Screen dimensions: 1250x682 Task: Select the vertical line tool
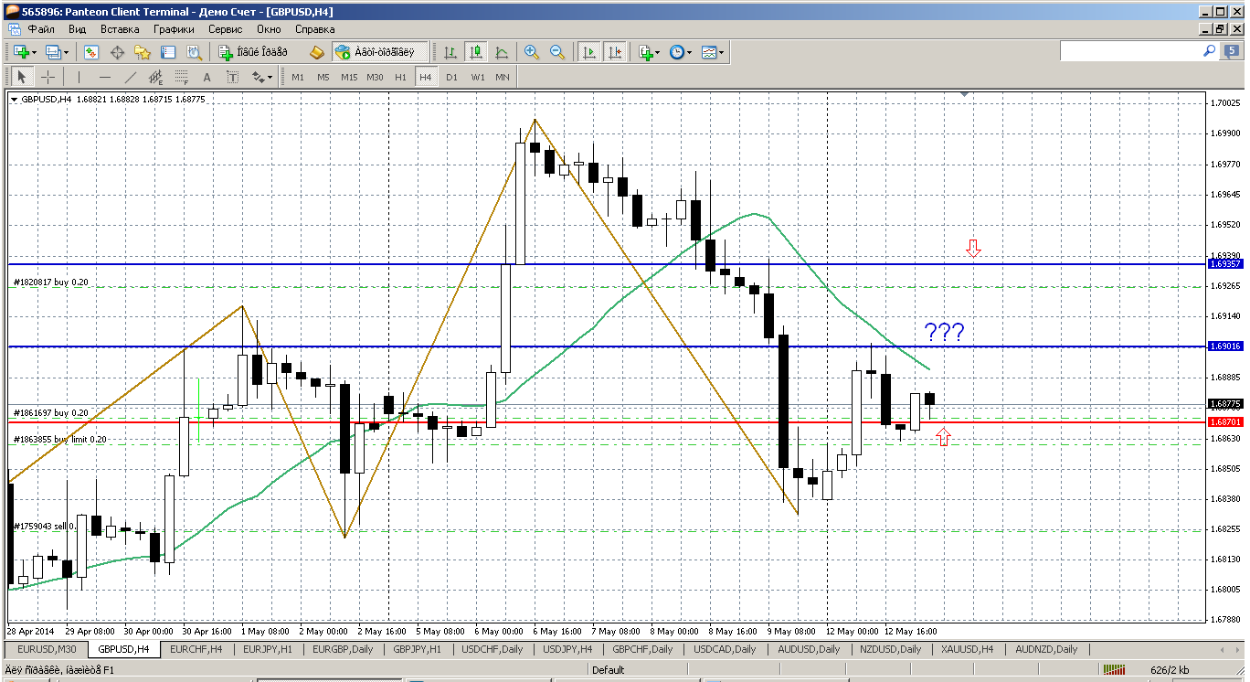pyautogui.click(x=79, y=77)
